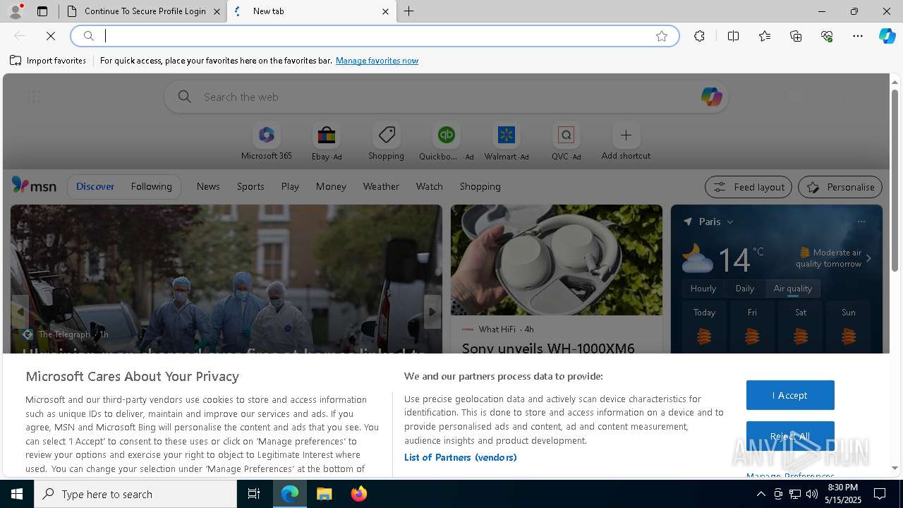Screen dimensions: 903x508
Task: Click the taskbar search box
Action: tap(135, 494)
